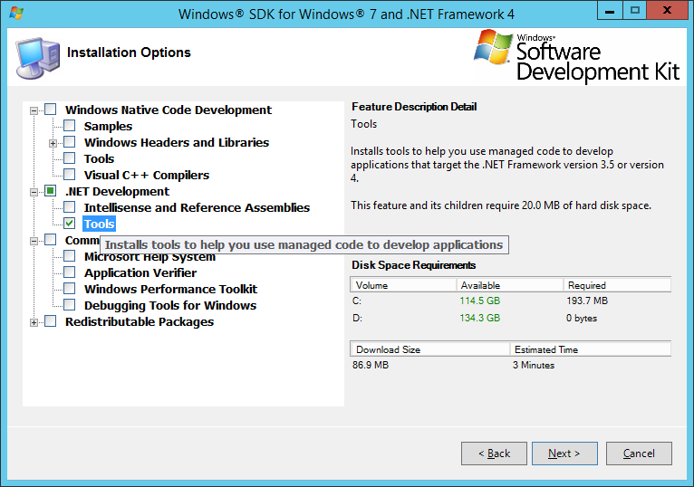Viewport: 694px width, 487px height.
Task: Collapse the .NET Development tree node
Action: (34, 192)
